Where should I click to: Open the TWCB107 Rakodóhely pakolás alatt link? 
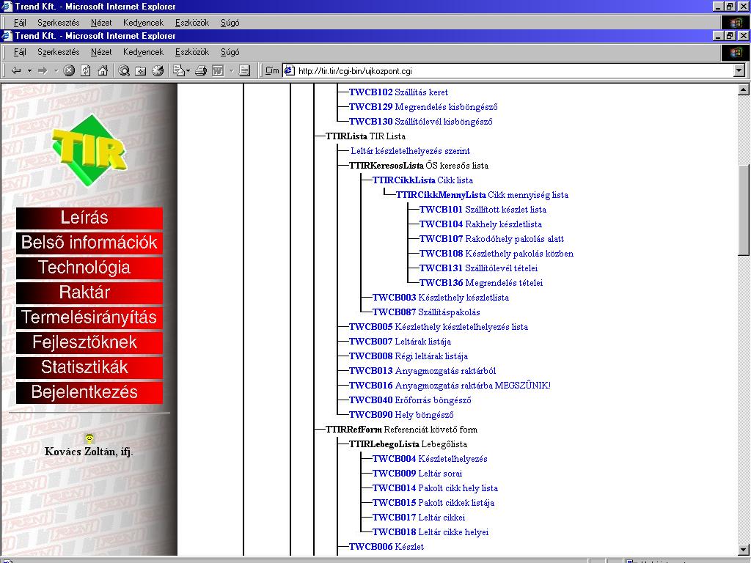(491, 239)
